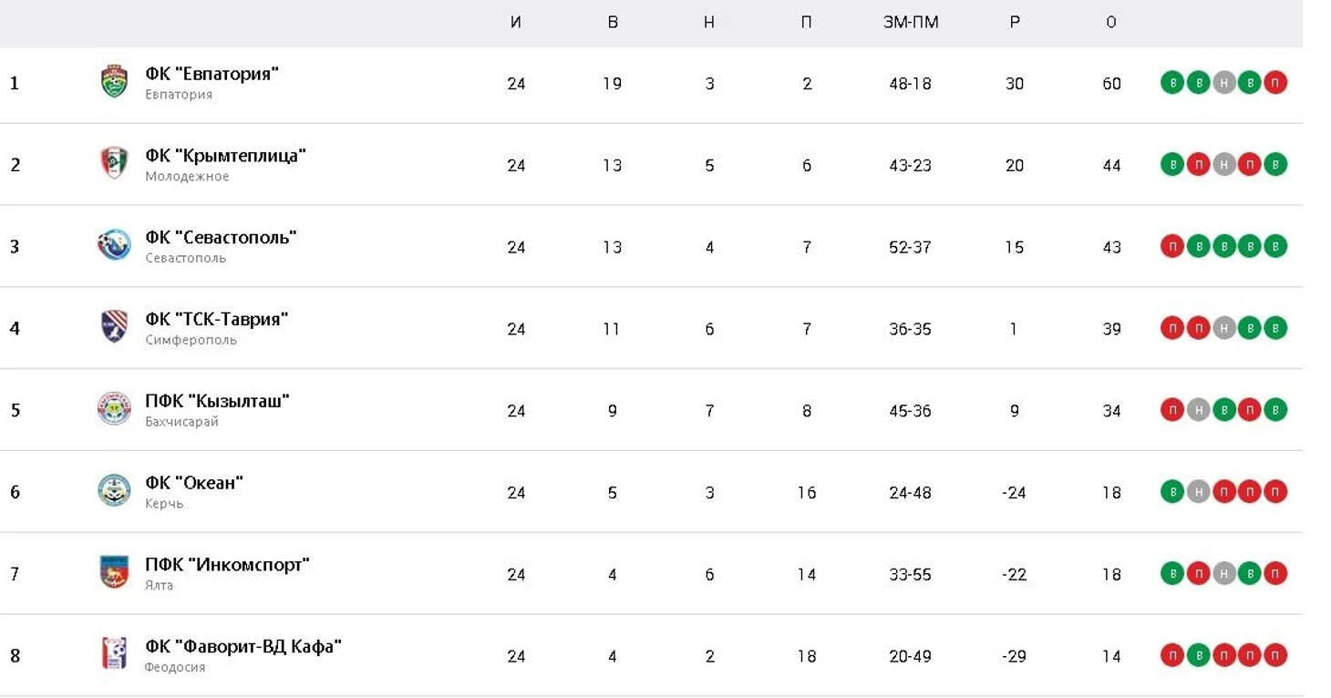Click the Inkomsport team crest

(114, 572)
